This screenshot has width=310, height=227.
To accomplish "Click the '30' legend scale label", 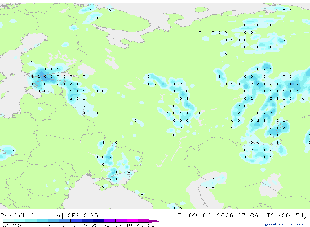I will pyautogui.click(x=106, y=225).
